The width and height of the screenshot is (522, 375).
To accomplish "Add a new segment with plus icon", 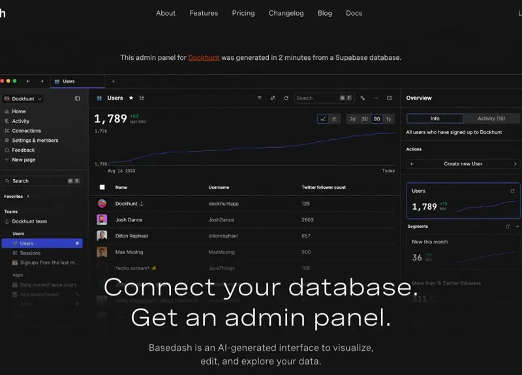I will click(517, 227).
